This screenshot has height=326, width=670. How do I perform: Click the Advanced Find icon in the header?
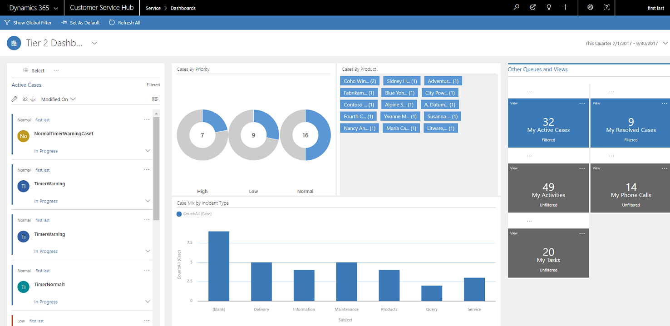coord(532,8)
